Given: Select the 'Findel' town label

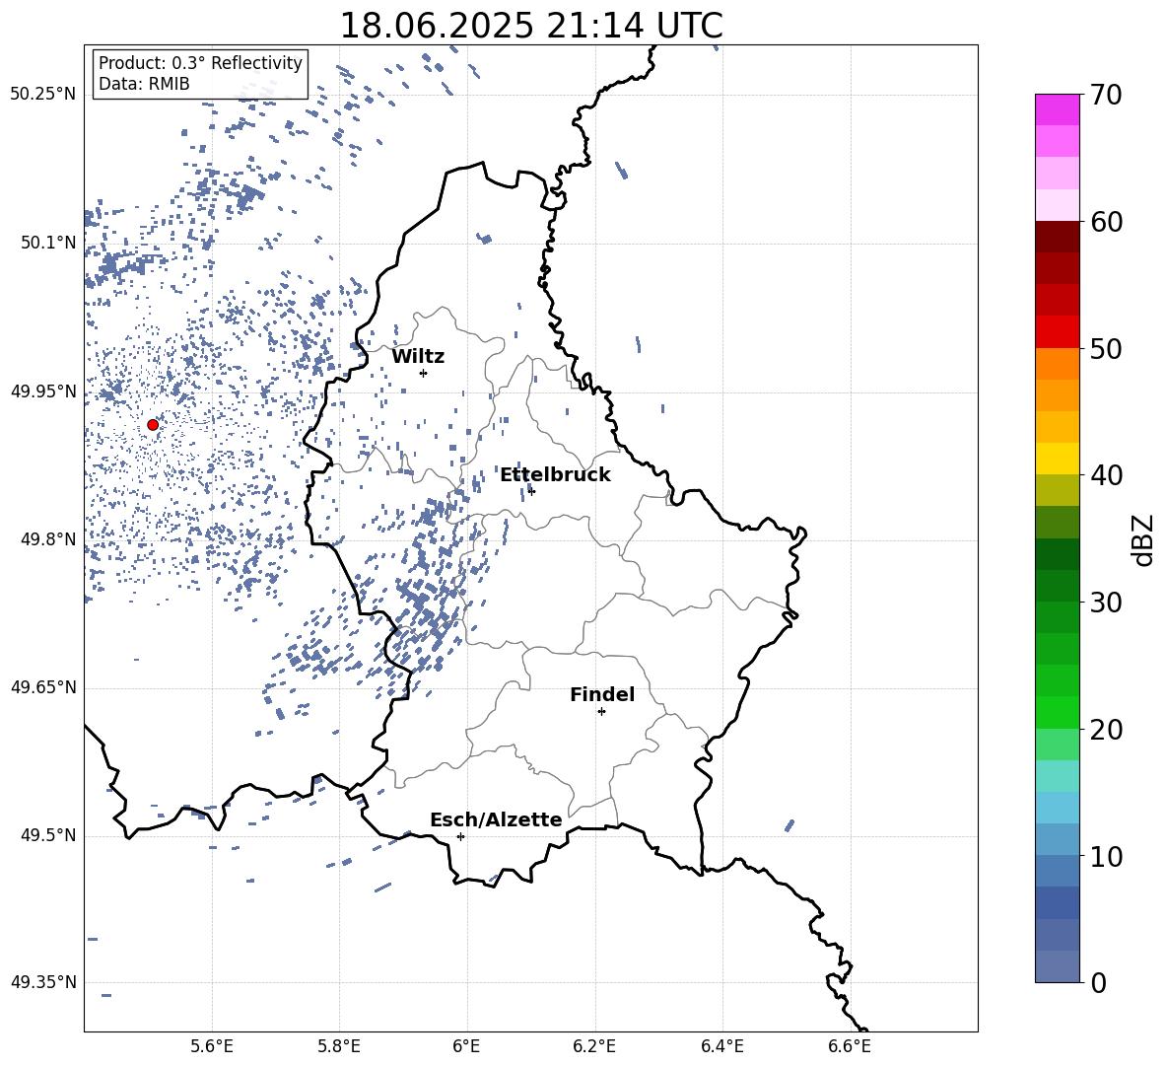Looking at the screenshot, I should [x=602, y=694].
